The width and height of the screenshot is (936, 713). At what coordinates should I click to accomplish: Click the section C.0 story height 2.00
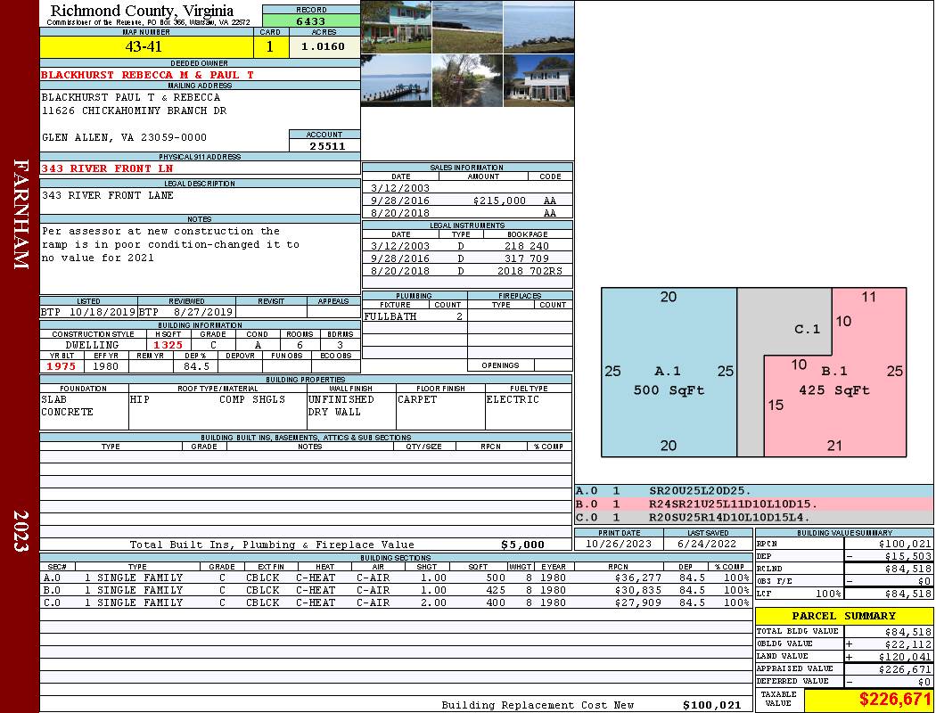(x=433, y=602)
